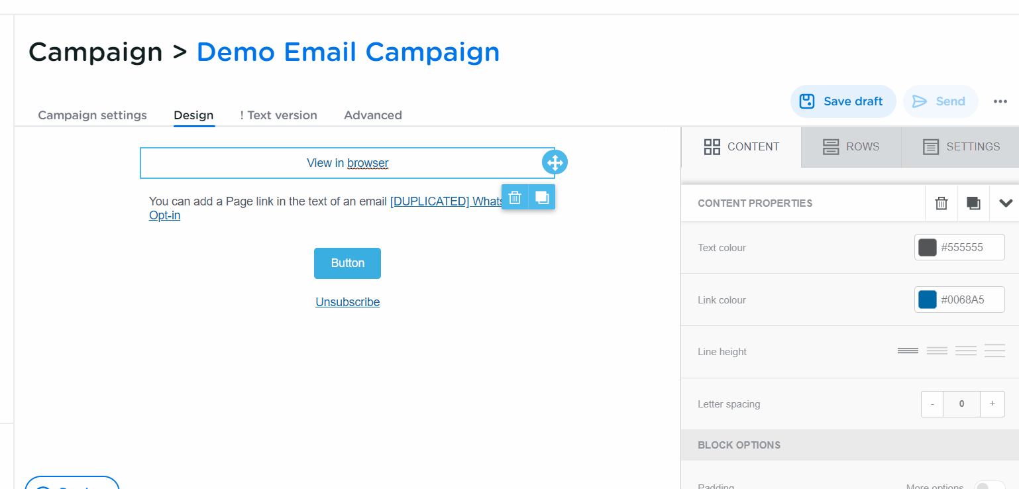Open the three-dots more options menu
1019x489 pixels.
pos(1000,101)
